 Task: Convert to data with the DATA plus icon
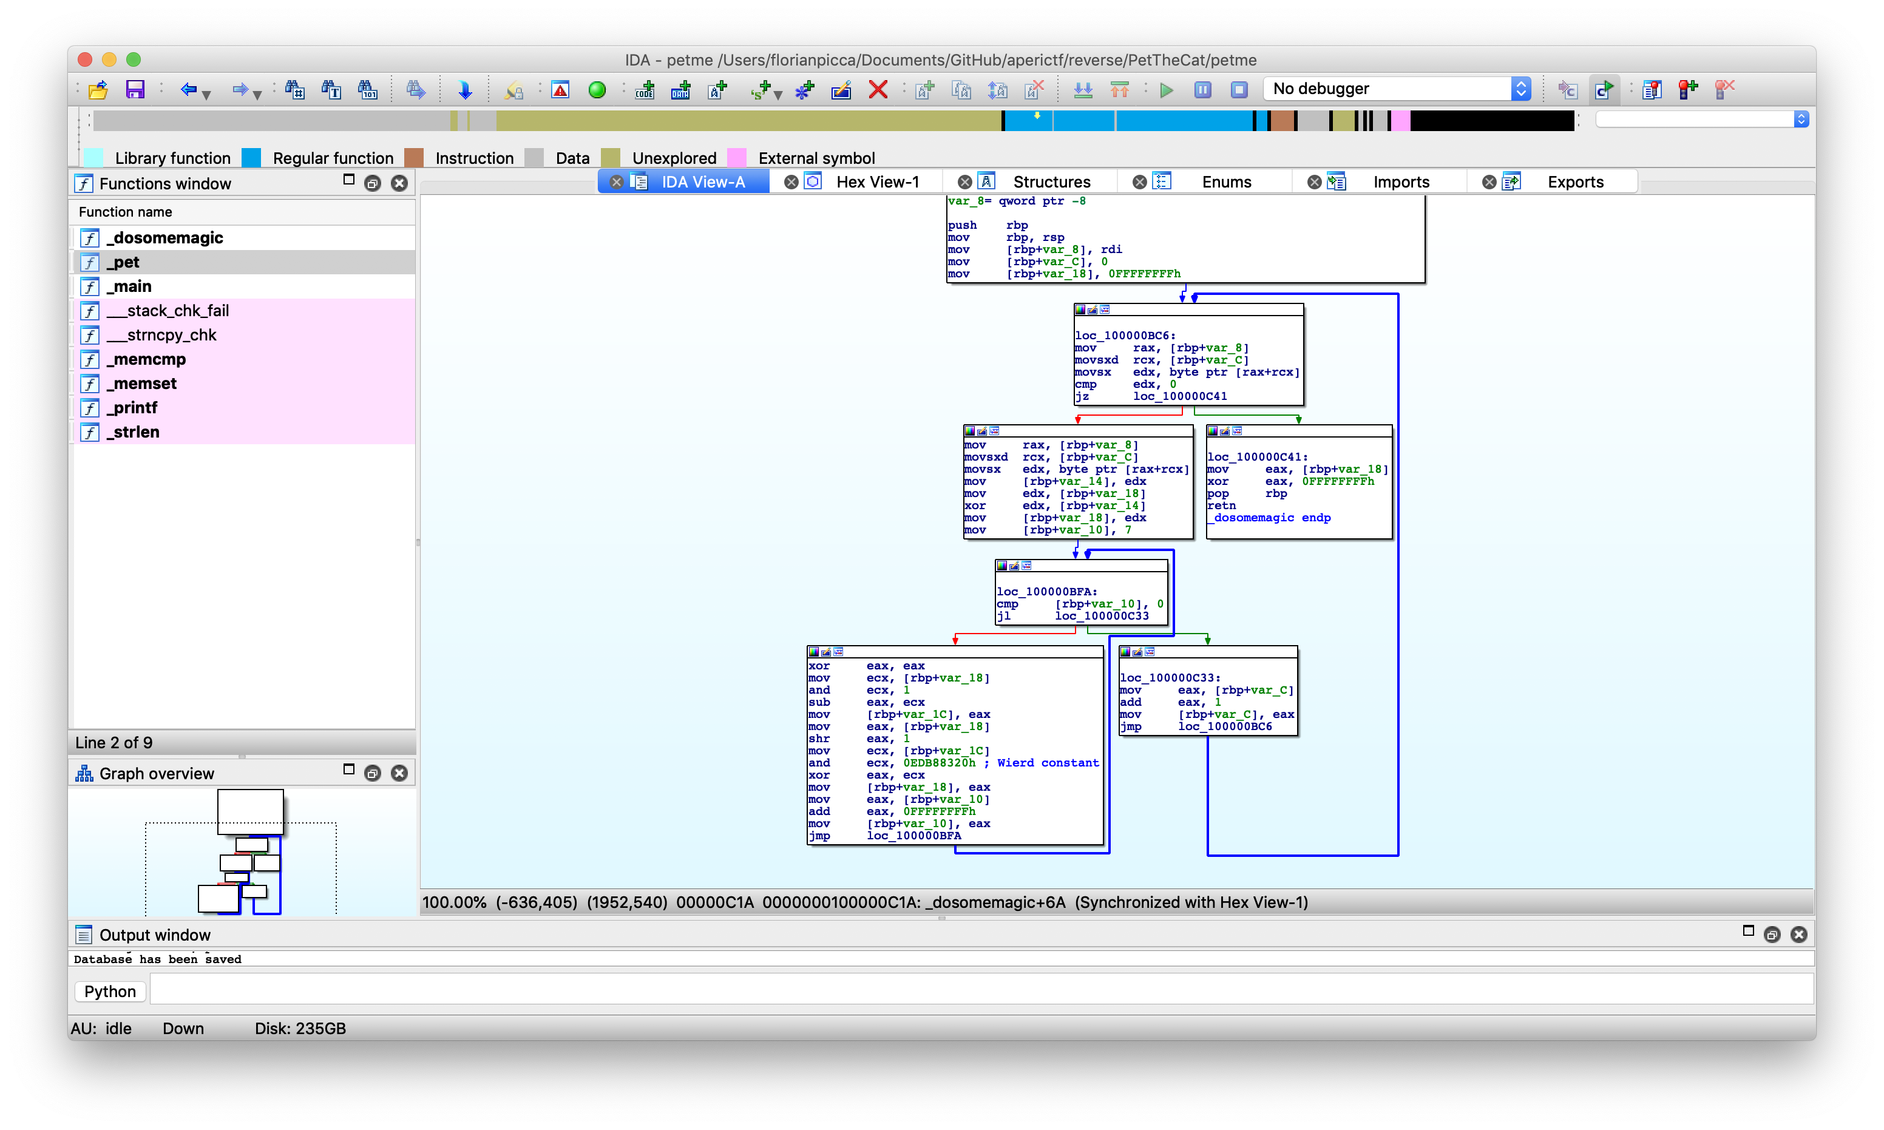681,90
